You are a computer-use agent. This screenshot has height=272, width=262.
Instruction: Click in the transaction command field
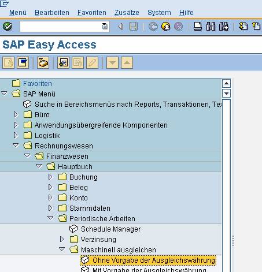[61, 27]
